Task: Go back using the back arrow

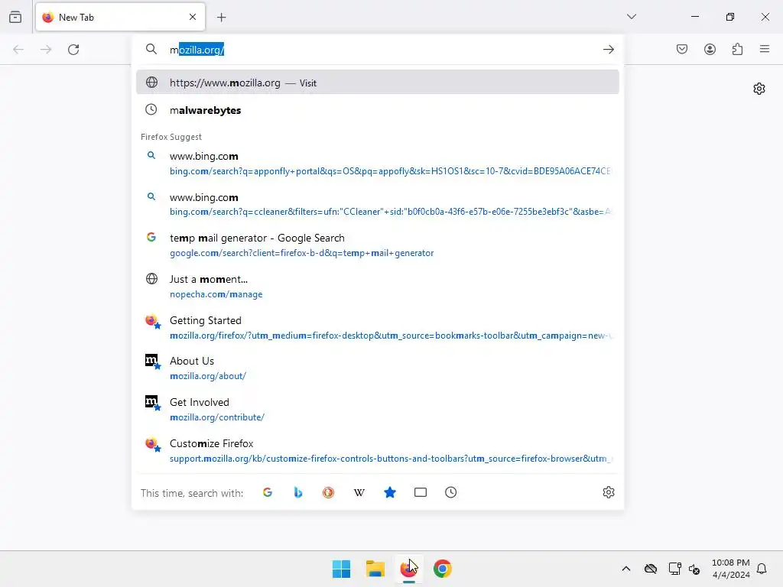Action: [18, 50]
